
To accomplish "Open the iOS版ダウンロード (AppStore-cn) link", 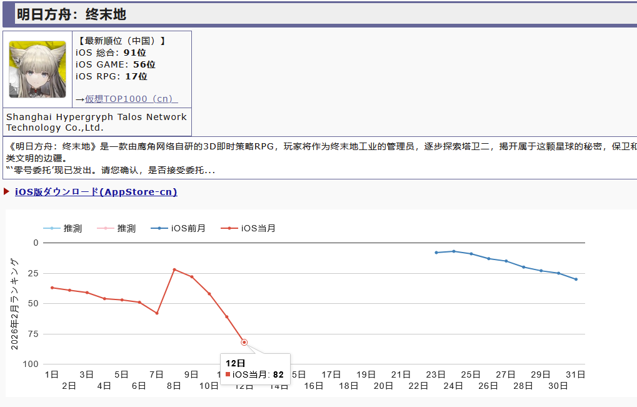I will (x=96, y=192).
